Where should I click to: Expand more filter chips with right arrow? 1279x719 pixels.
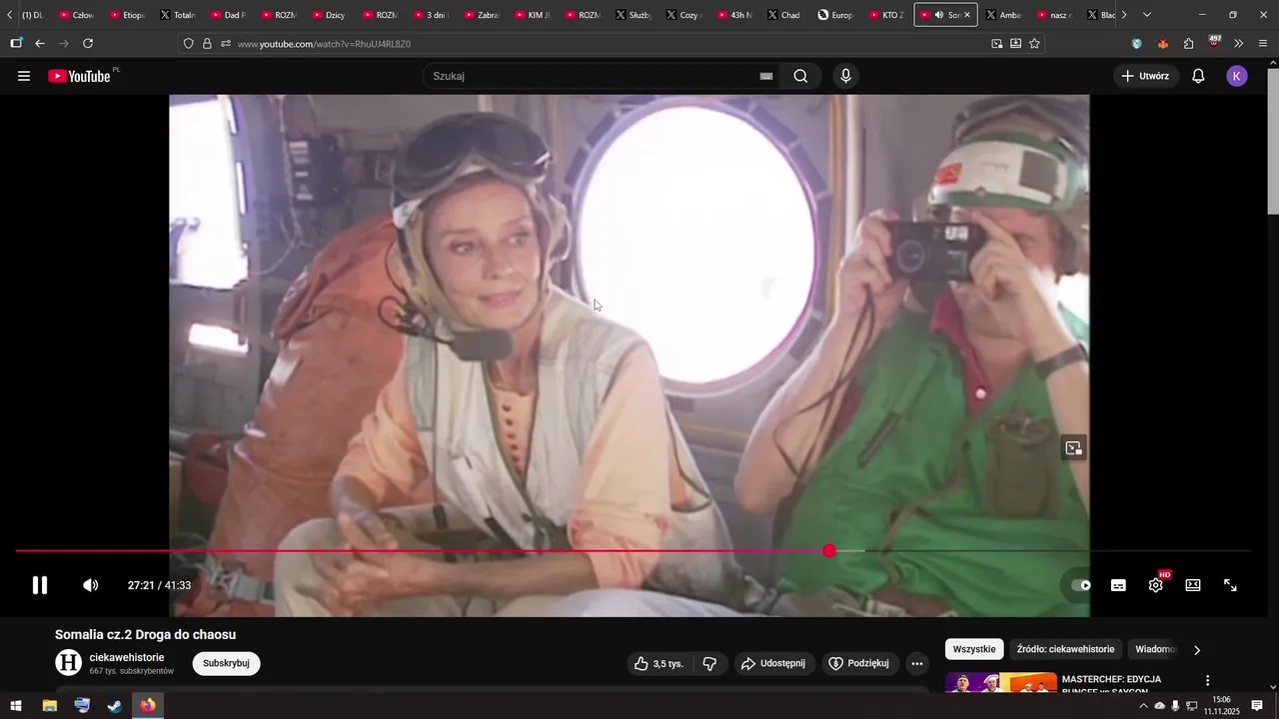click(1197, 650)
